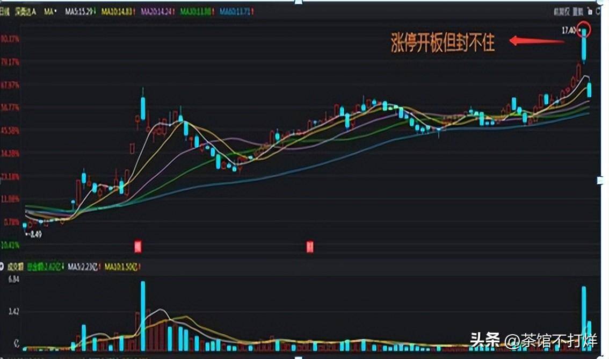Click the second red event marker below chart
The width and height of the screenshot is (609, 359).
pos(310,246)
